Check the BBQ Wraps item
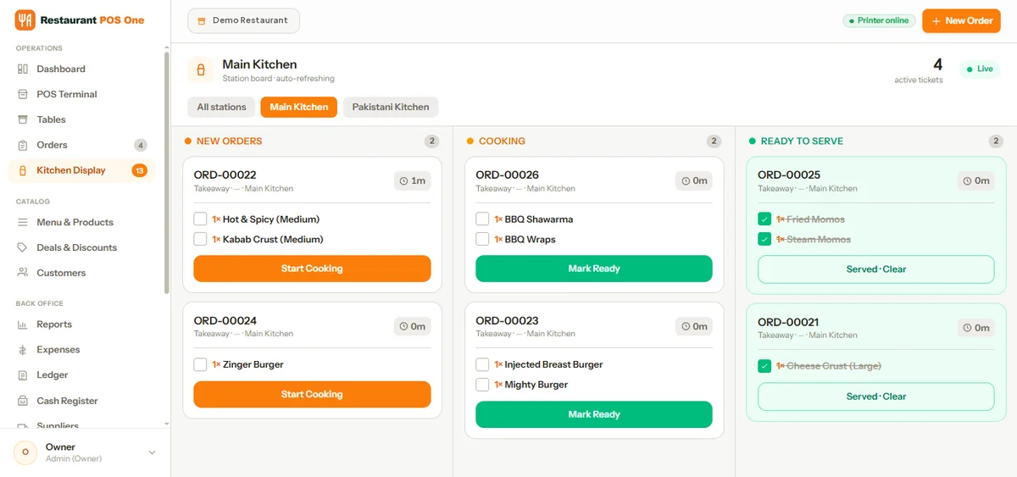 482,239
